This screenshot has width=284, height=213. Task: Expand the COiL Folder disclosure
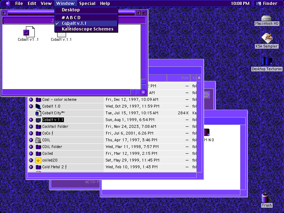pyautogui.click(x=31, y=147)
